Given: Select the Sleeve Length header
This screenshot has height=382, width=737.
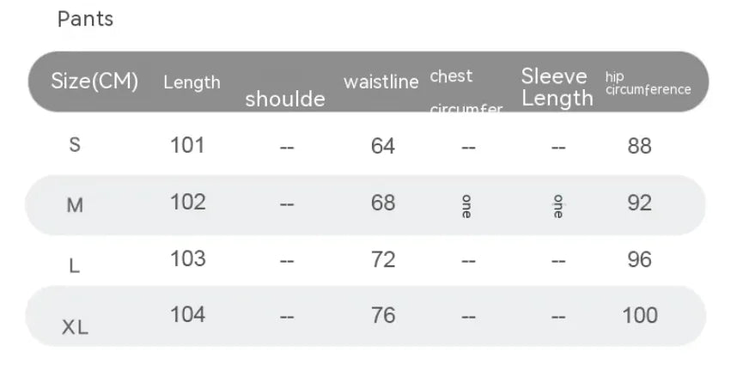Looking at the screenshot, I should click(557, 88).
